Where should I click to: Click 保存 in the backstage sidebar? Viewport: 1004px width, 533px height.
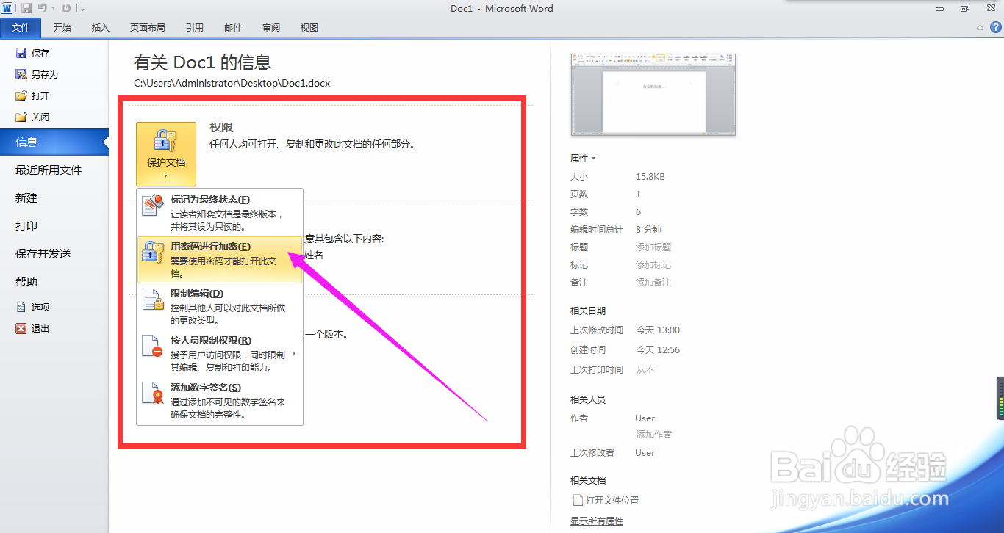(x=33, y=53)
